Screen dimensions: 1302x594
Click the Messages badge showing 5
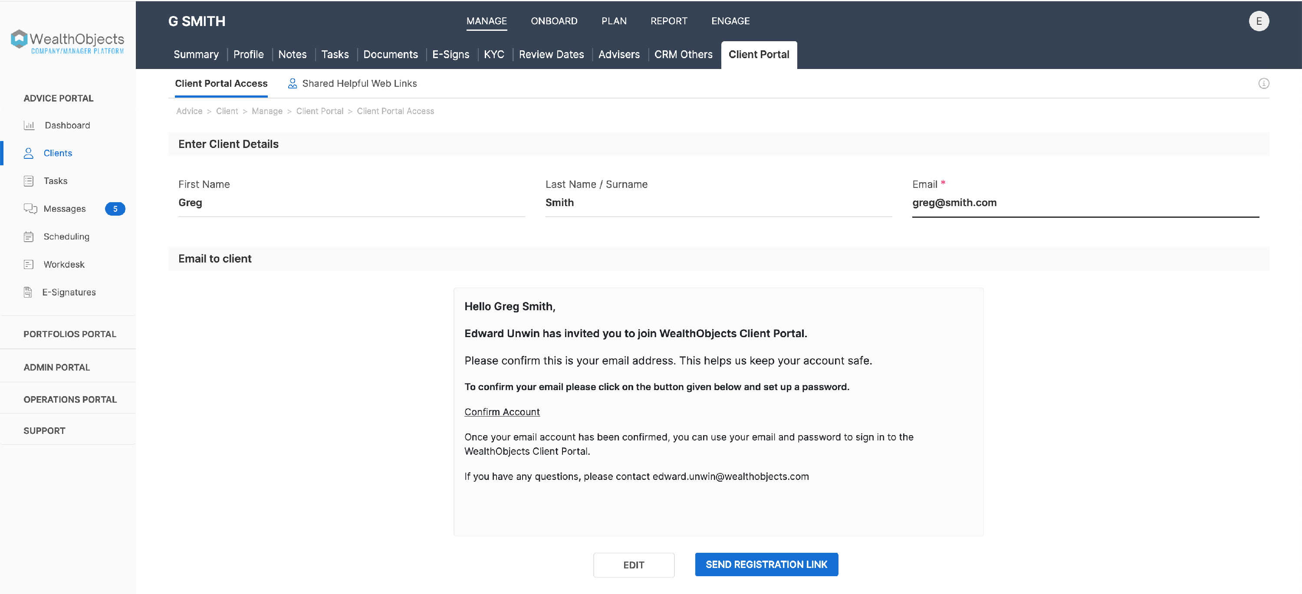click(x=115, y=209)
